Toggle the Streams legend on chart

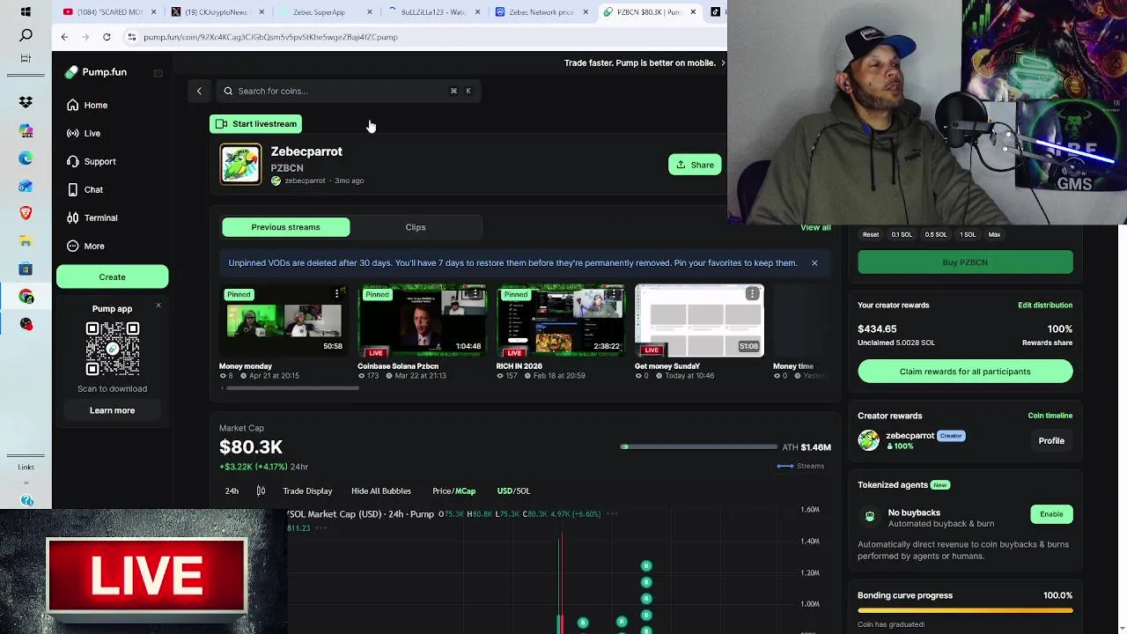801,466
